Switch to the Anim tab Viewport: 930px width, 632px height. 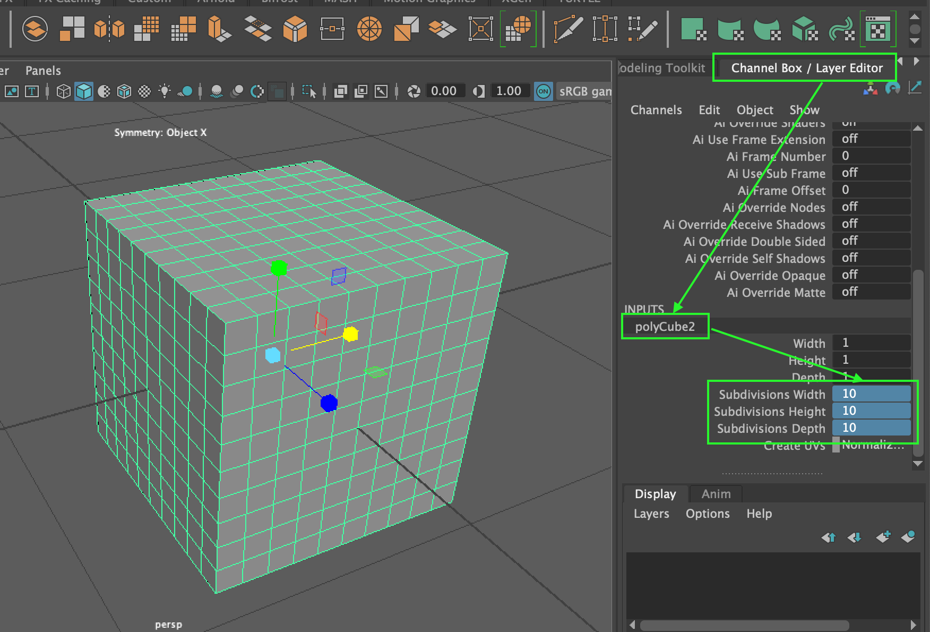(x=716, y=494)
